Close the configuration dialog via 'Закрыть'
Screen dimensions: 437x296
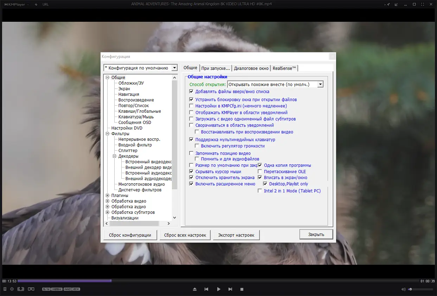[316, 234]
